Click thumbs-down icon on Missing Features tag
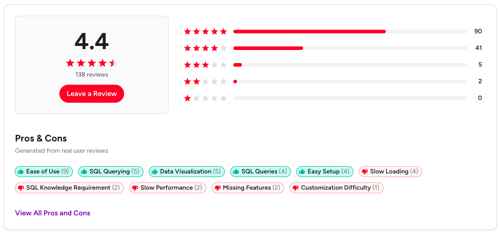Screen dimensions: 500x232 (x=218, y=188)
